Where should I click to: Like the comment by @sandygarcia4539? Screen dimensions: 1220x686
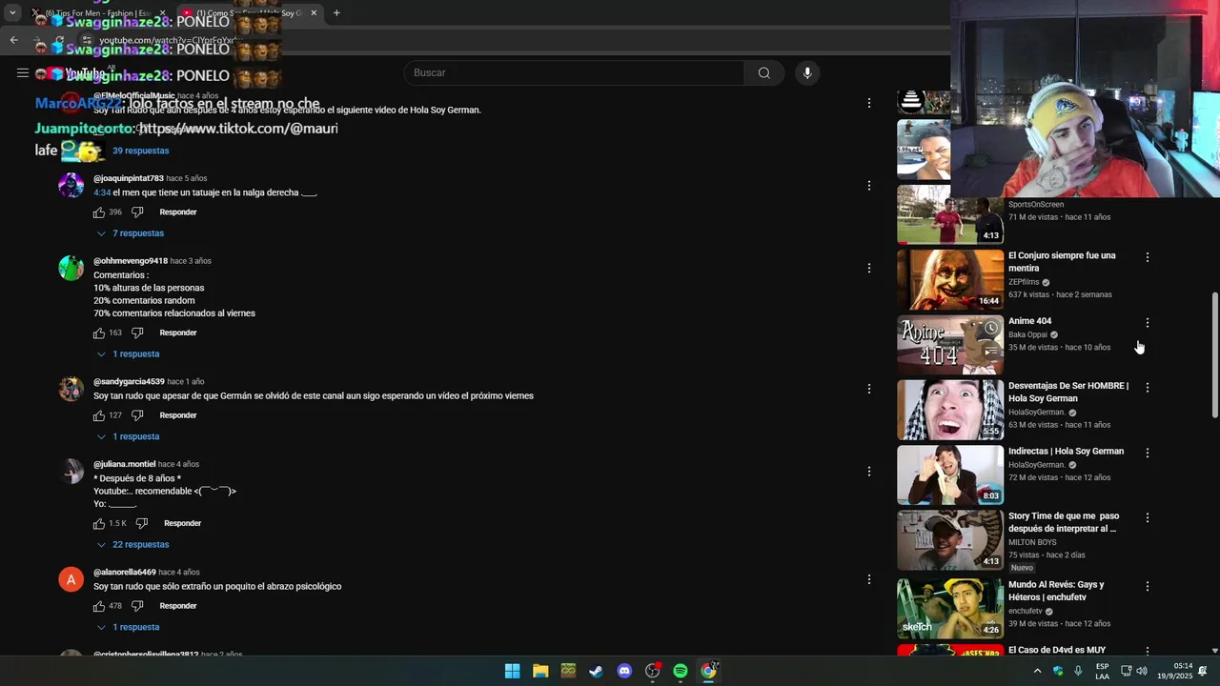click(x=99, y=415)
